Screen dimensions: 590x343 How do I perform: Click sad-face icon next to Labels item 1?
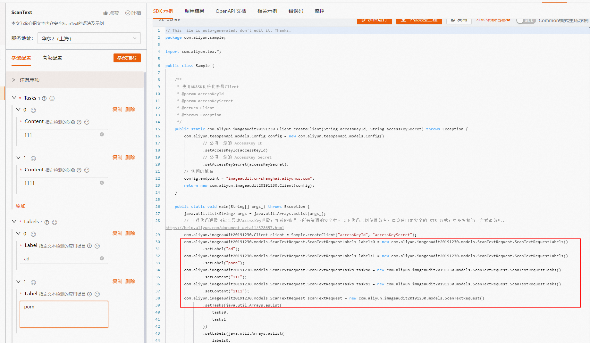point(33,282)
